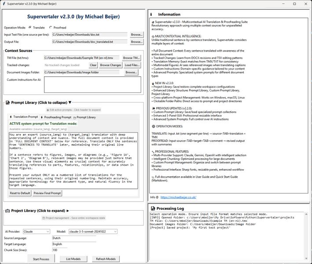Click the Project Library briefcase icon
Screen dimensions: 312x264
[7, 211]
